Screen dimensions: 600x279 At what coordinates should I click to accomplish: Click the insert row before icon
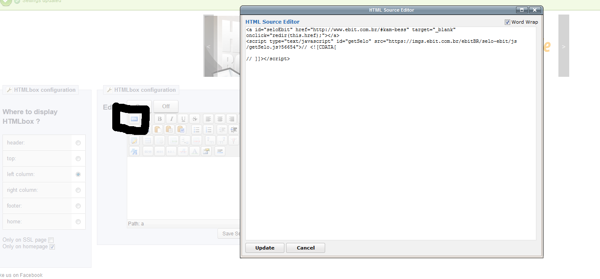(173, 140)
